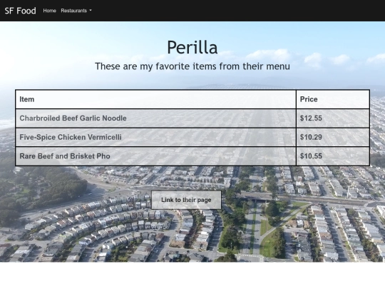
Task: Click the Link to their page button
Action: [x=186, y=200]
